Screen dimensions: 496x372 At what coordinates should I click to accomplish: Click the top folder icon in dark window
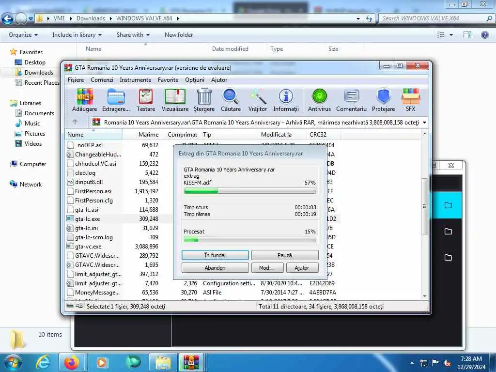click(448, 205)
